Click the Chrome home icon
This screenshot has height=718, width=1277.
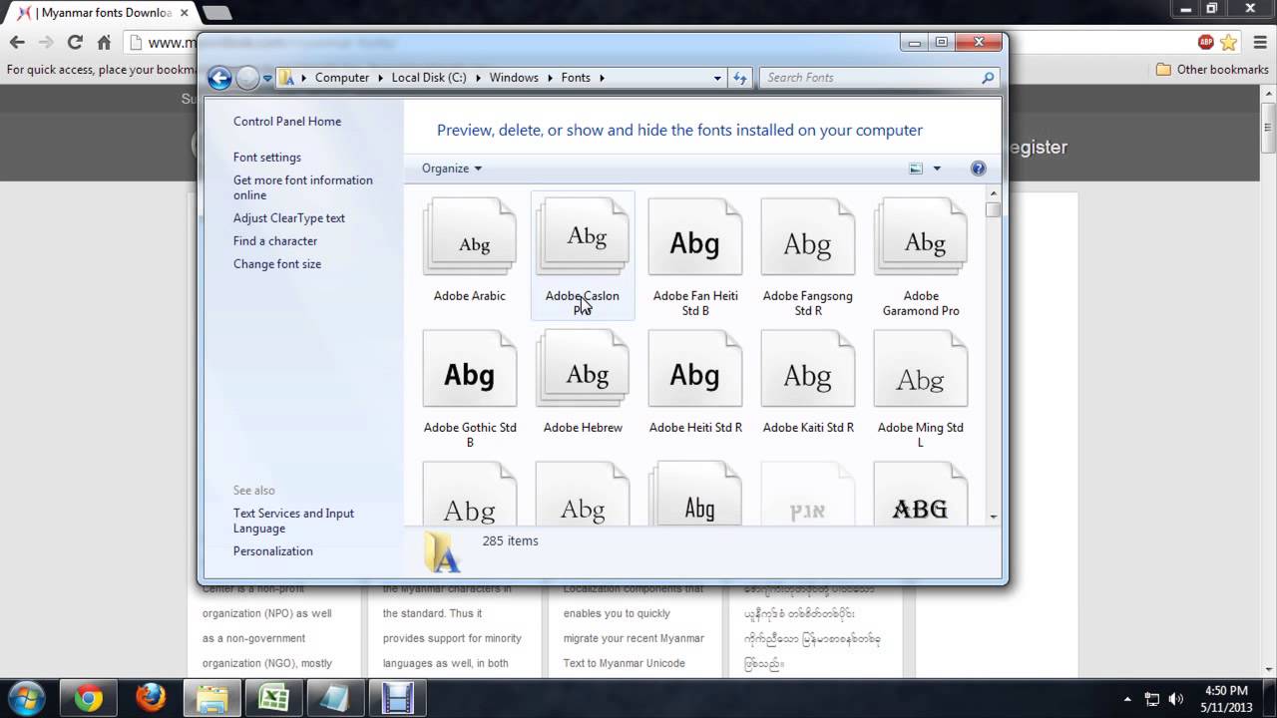point(104,42)
